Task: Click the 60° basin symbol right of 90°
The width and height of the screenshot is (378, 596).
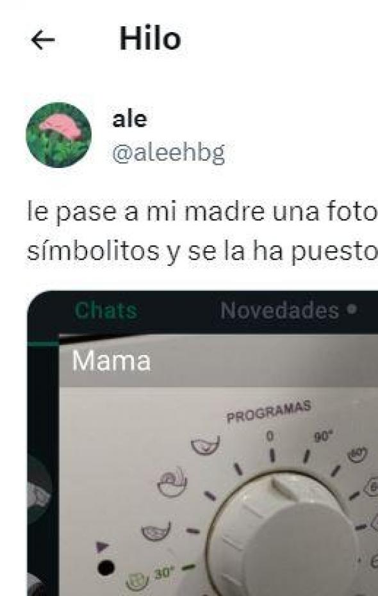Action: pos(357,455)
